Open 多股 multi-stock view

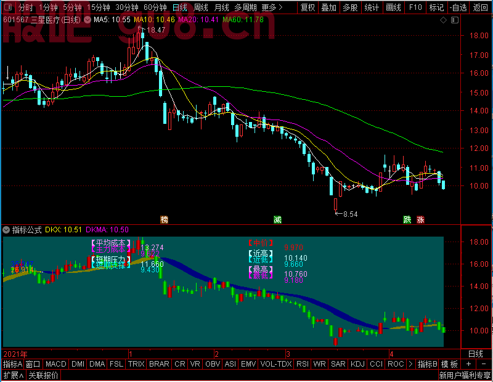point(350,7)
